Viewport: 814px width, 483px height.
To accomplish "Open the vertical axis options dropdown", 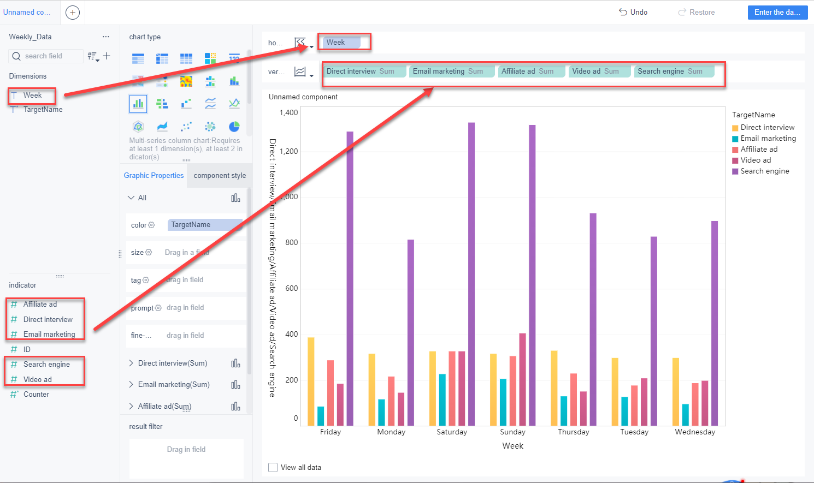I will tap(304, 72).
